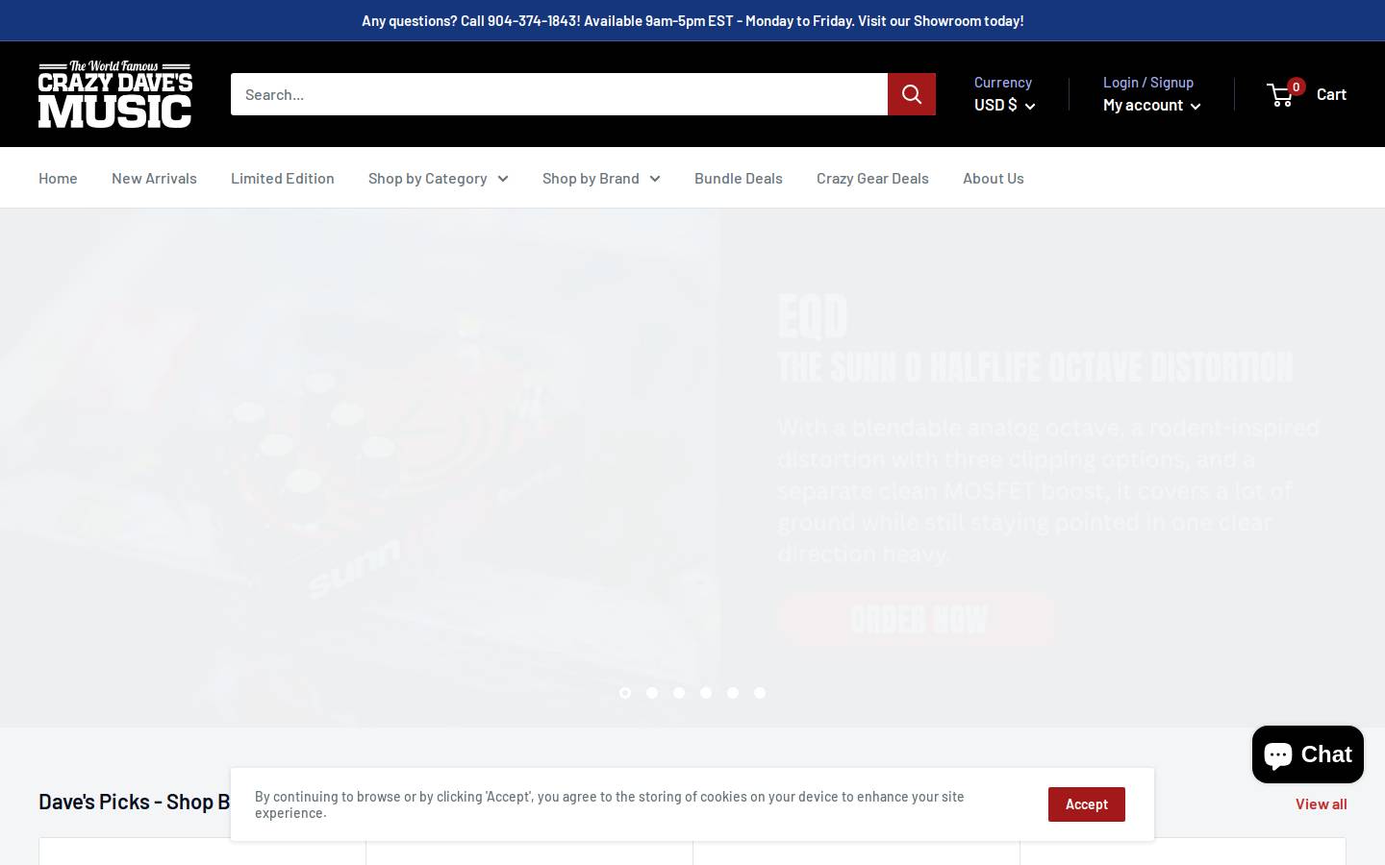The height and width of the screenshot is (865, 1385).
Task: Click the red search magnifier button
Action: pos(912,94)
